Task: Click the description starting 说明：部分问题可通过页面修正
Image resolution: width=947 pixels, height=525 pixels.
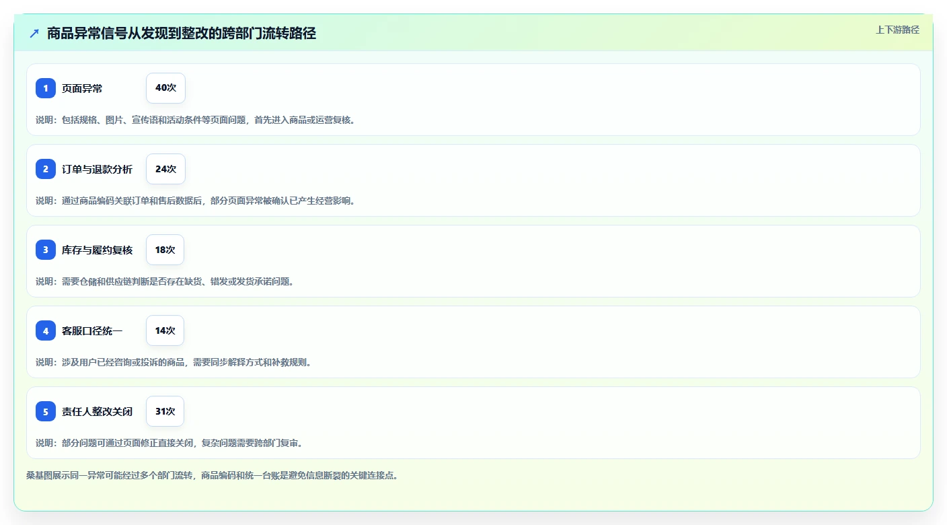Action: 169,443
